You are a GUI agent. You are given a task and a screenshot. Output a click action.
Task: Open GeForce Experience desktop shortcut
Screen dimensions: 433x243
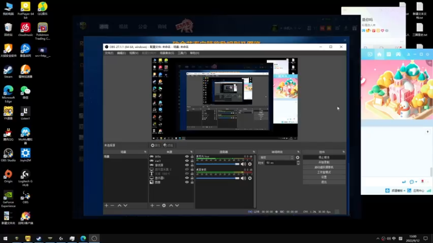pyautogui.click(x=8, y=199)
